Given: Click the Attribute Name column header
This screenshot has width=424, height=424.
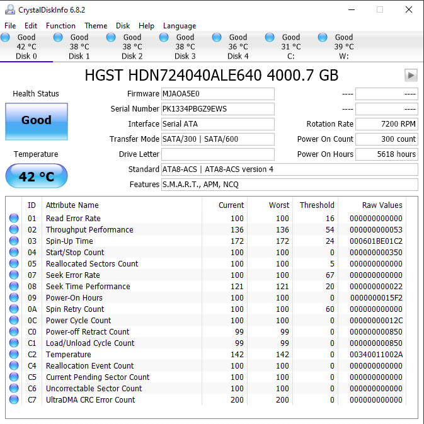Looking at the screenshot, I should pyautogui.click(x=122, y=205).
